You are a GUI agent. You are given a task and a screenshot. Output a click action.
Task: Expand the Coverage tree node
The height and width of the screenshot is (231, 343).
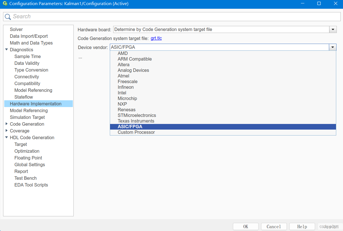pyautogui.click(x=6, y=131)
